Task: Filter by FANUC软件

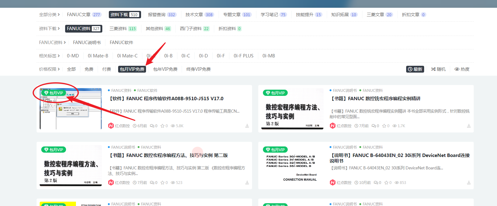Action: [x=122, y=43]
